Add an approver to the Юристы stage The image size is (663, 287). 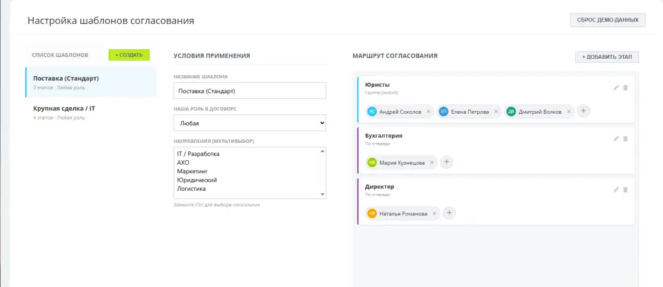[583, 111]
